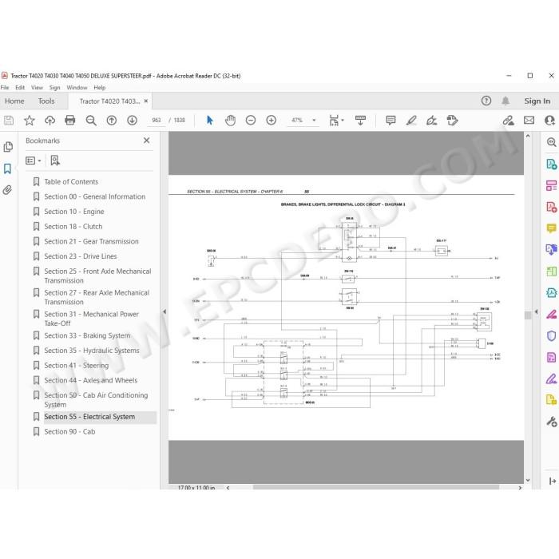The height and width of the screenshot is (559, 559).
Task: Open the Attachments paperclip panel
Action: tap(7, 190)
